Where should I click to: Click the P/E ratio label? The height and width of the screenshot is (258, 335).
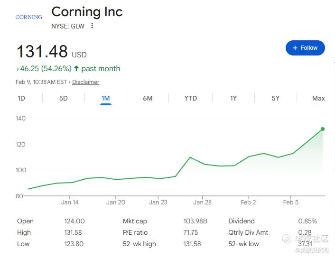[x=135, y=232]
